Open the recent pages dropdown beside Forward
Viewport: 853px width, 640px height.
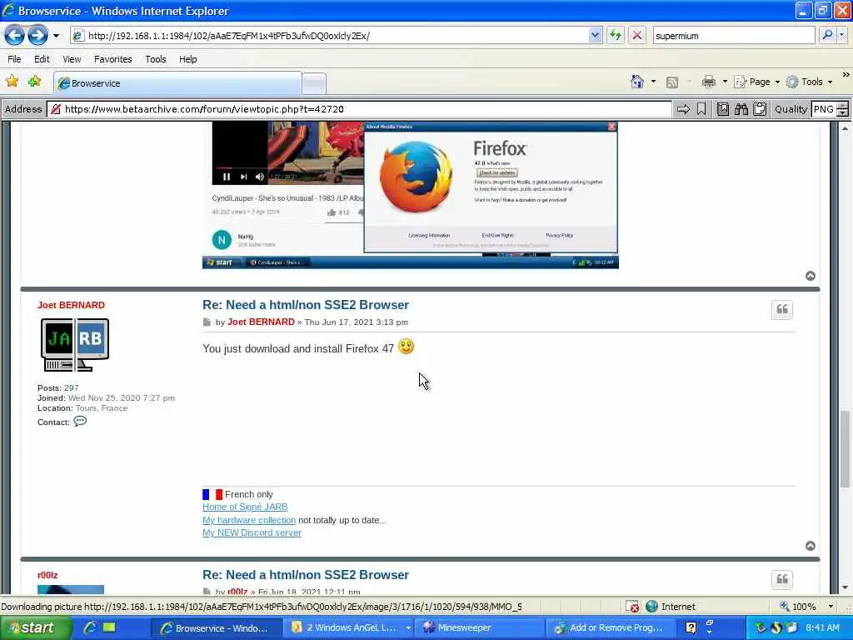(56, 36)
